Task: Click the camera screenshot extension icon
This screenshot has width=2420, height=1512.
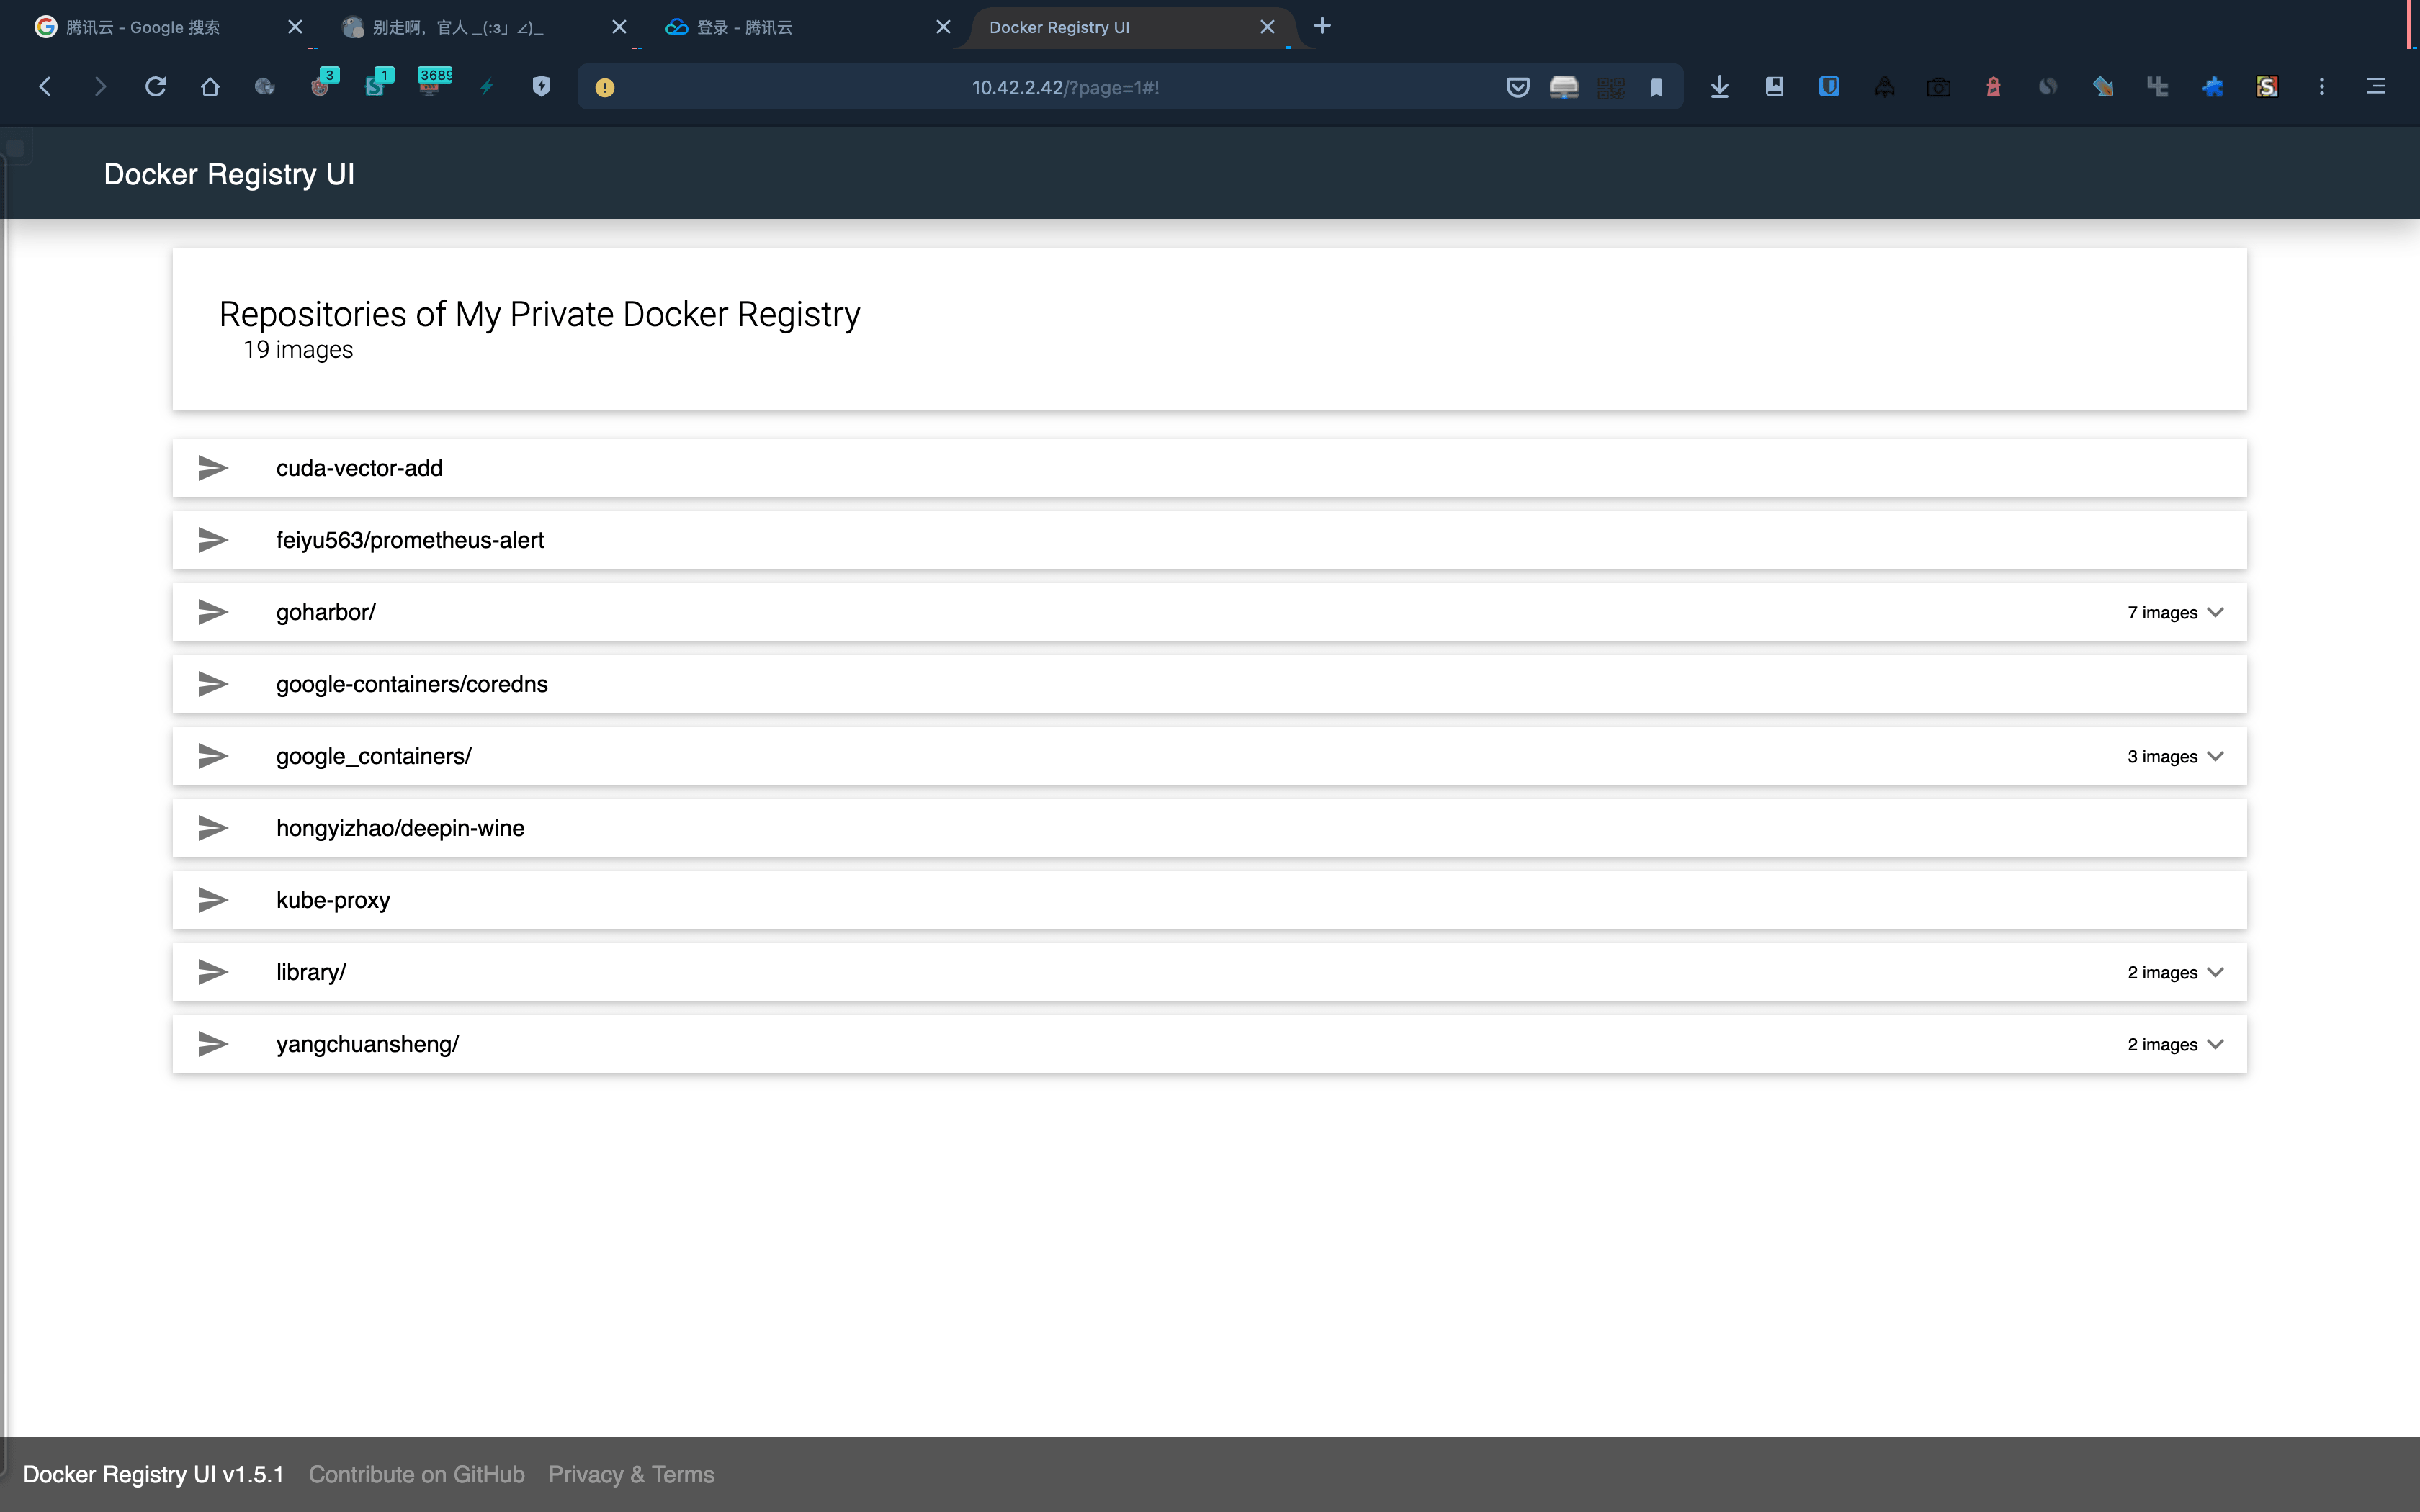Action: (1938, 88)
